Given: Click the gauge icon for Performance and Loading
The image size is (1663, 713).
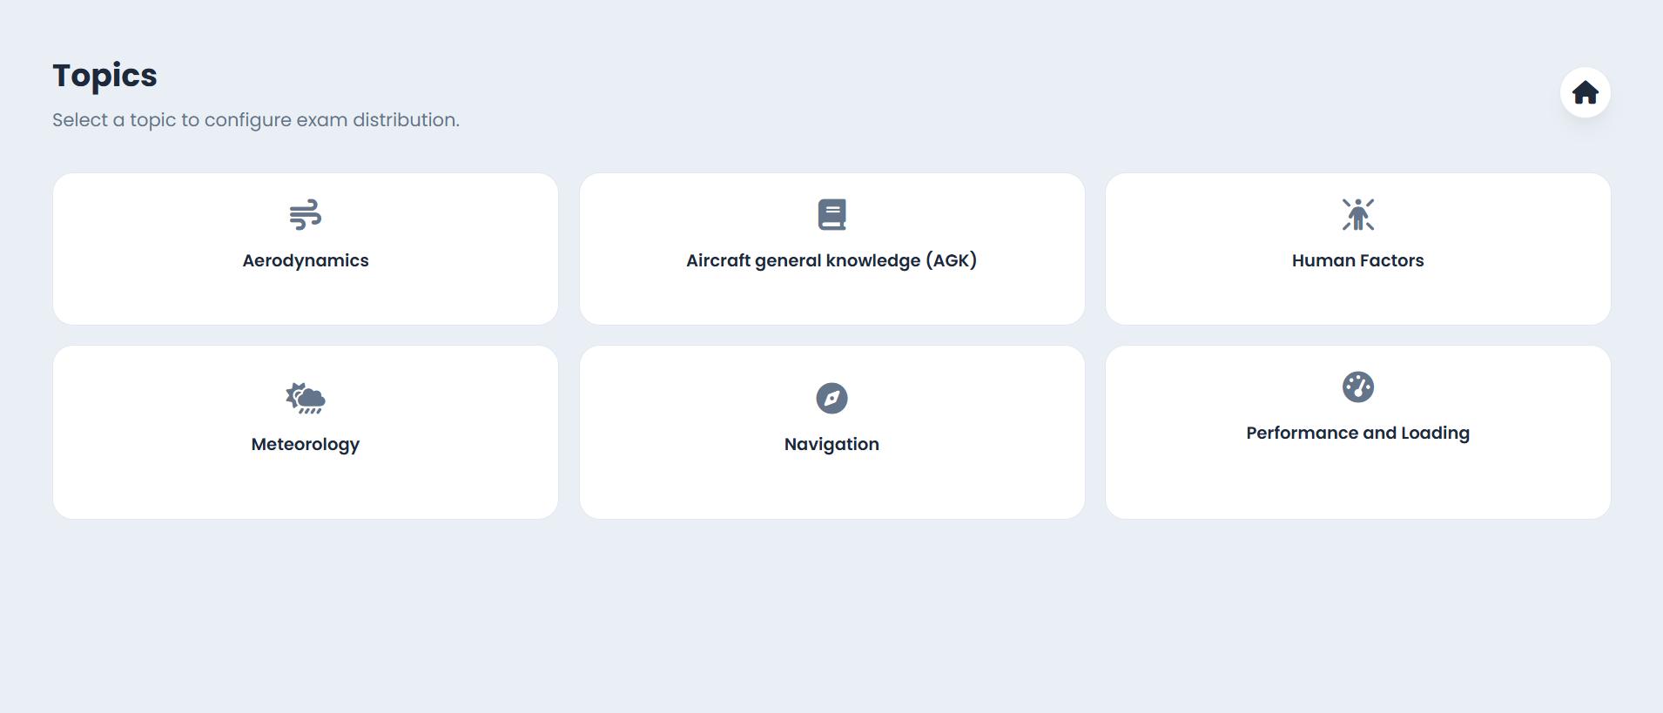Looking at the screenshot, I should point(1357,387).
